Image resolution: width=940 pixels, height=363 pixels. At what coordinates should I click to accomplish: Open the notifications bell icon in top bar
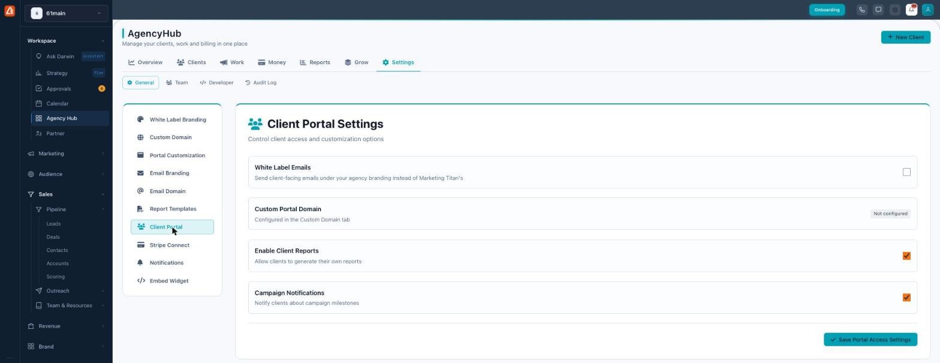911,10
